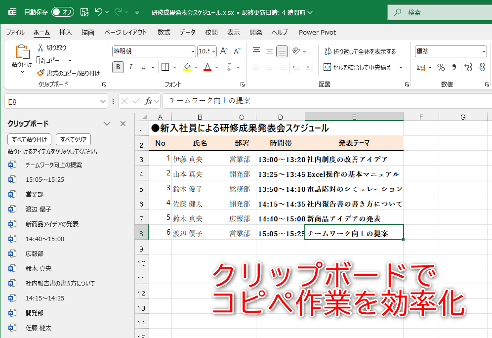This screenshot has height=338, width=492.
Task: Click the すべて貼り付け button
Action: (29, 139)
